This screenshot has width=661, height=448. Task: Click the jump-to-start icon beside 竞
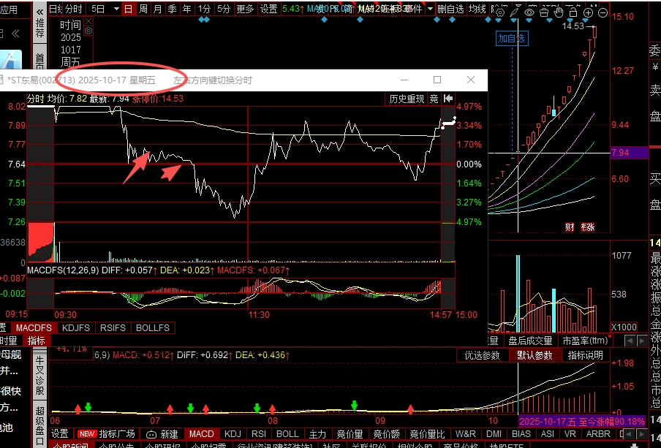pos(448,98)
